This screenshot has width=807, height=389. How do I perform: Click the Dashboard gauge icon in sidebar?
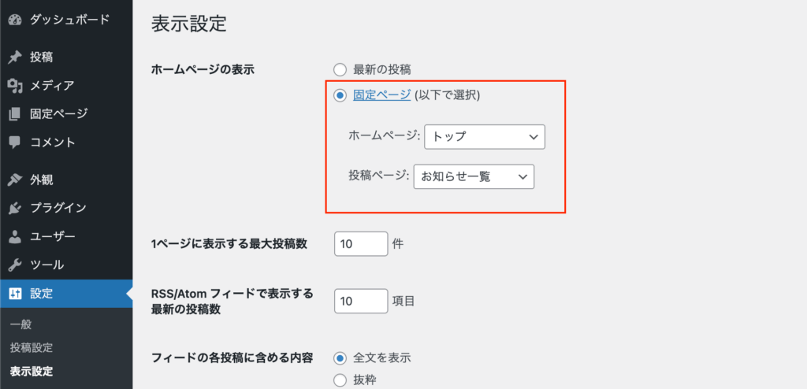point(14,20)
